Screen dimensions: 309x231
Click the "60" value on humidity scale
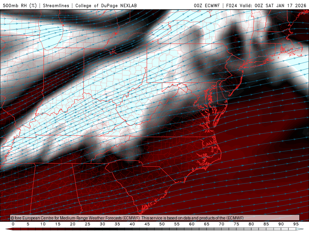pyautogui.click(x=192, y=224)
